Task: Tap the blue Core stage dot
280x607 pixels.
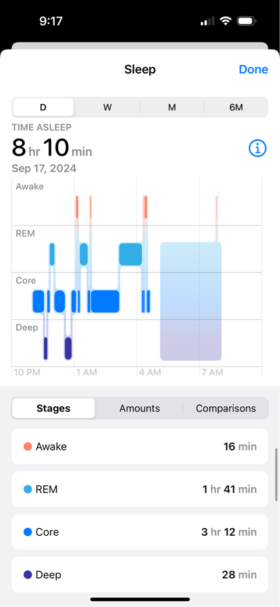Action: [x=27, y=532]
